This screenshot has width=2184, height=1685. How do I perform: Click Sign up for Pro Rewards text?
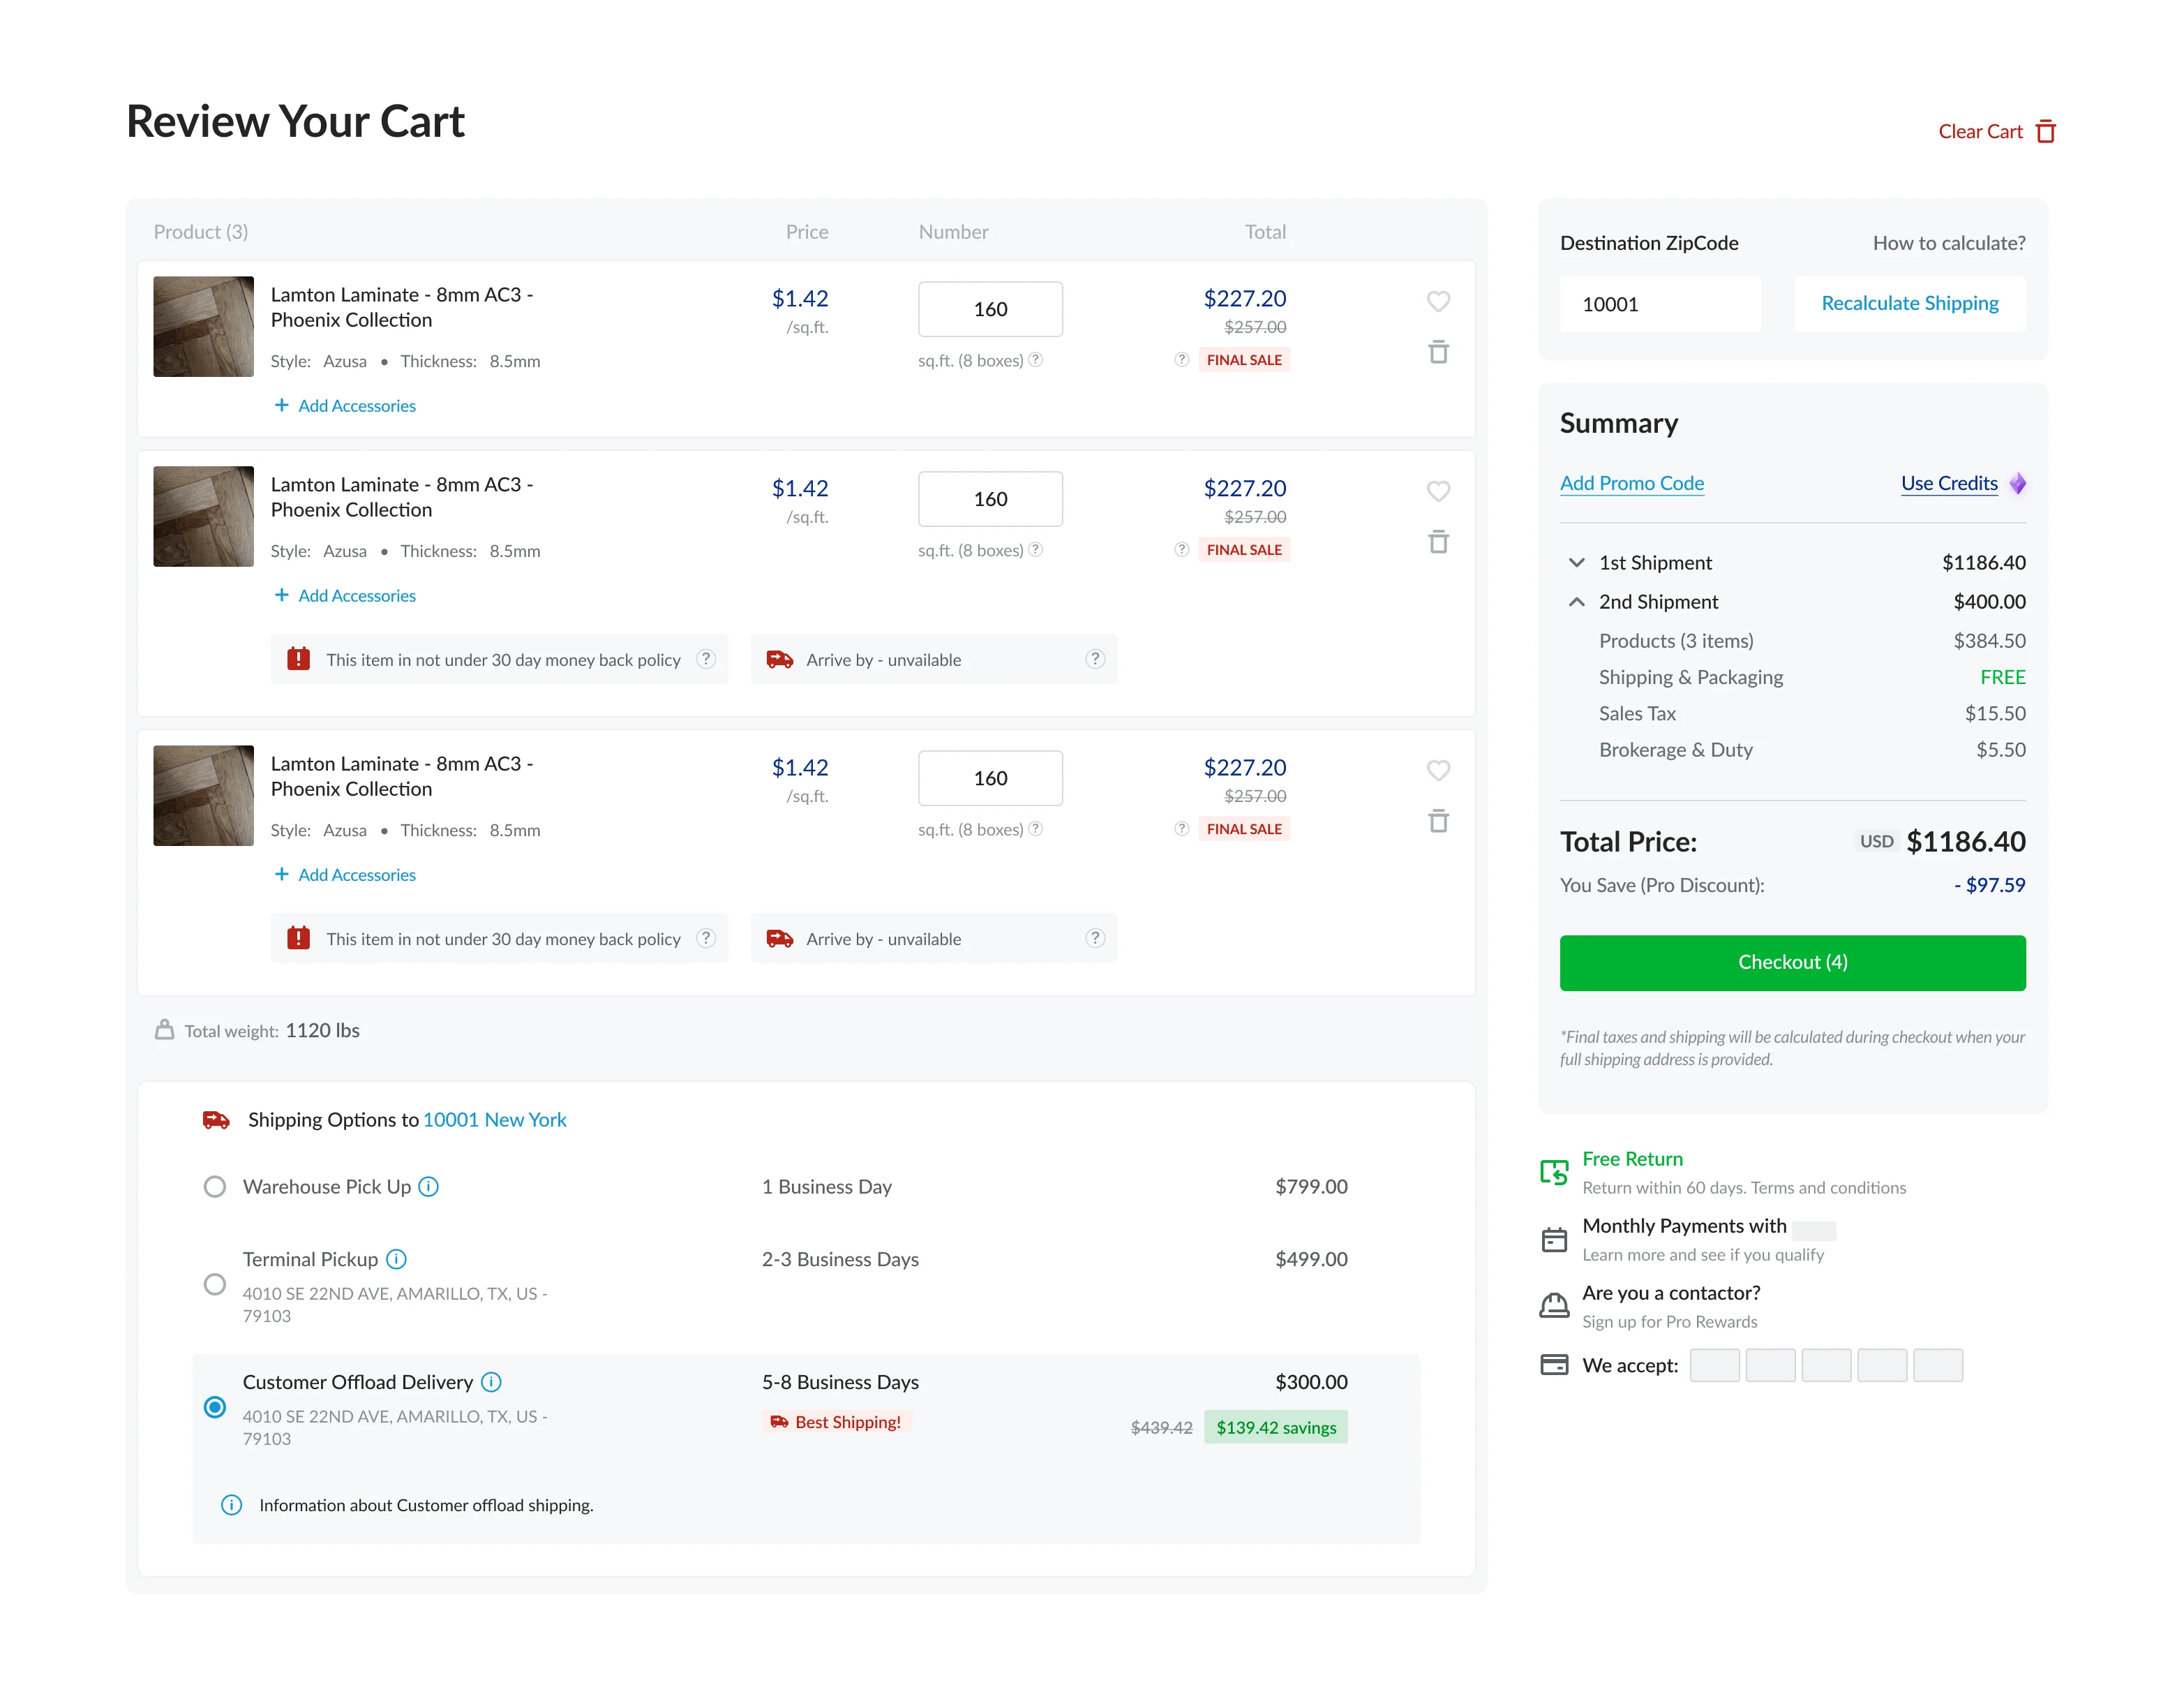pyautogui.click(x=1669, y=1322)
